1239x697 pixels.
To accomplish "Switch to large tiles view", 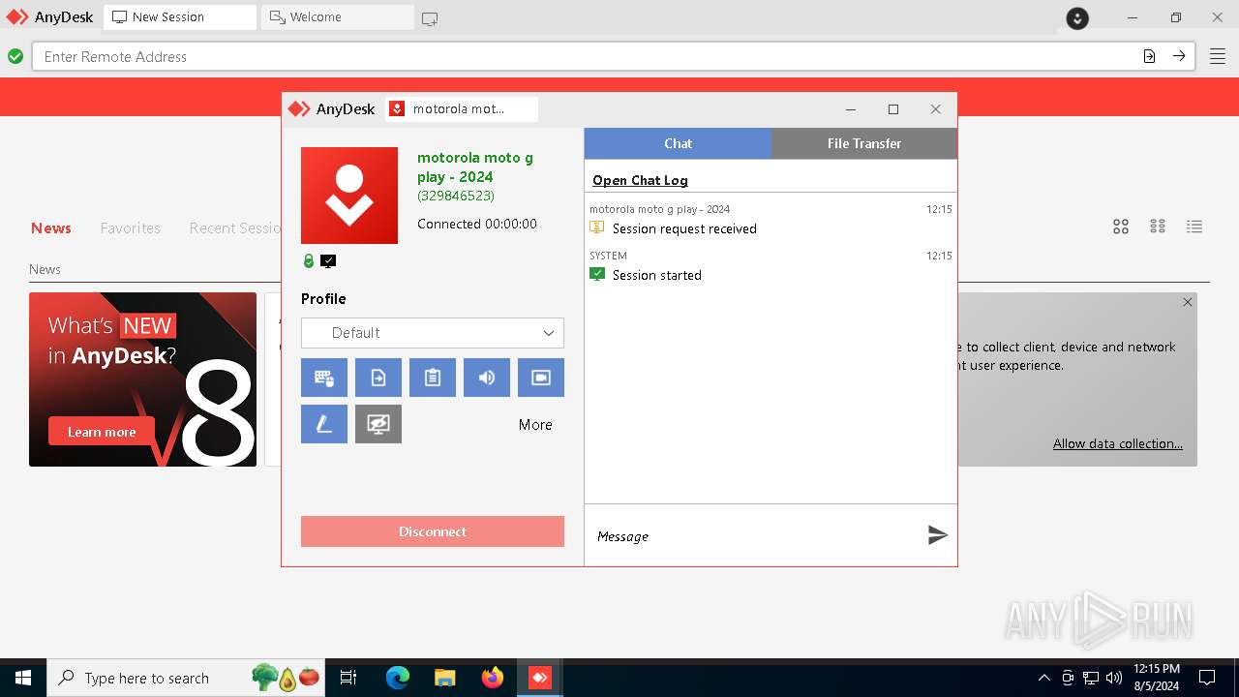I will 1121,227.
